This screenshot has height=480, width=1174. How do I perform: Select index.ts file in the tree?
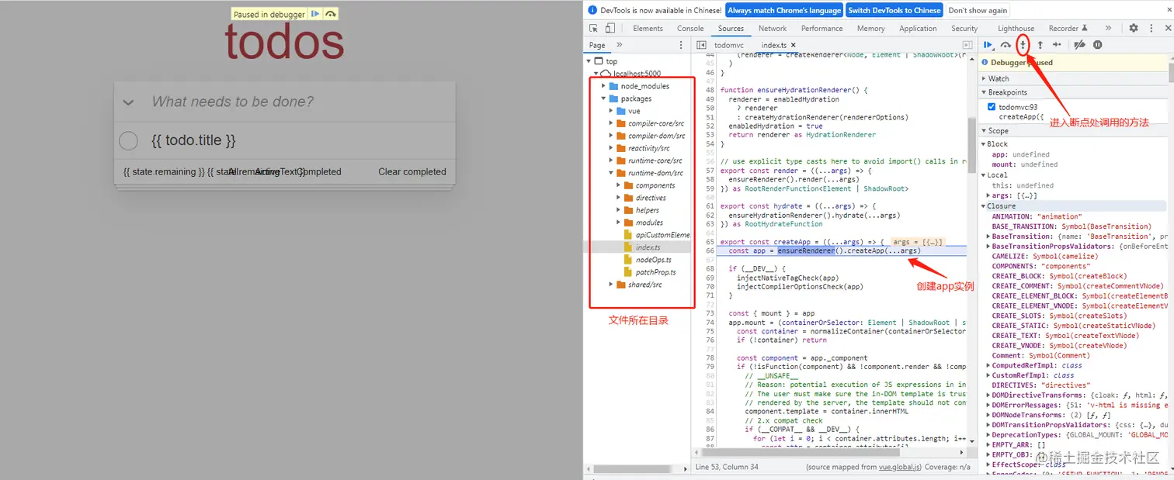pos(648,247)
